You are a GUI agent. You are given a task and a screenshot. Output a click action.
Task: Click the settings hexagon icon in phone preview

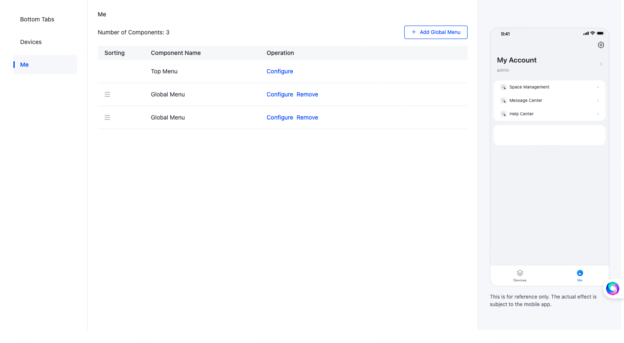(x=601, y=45)
